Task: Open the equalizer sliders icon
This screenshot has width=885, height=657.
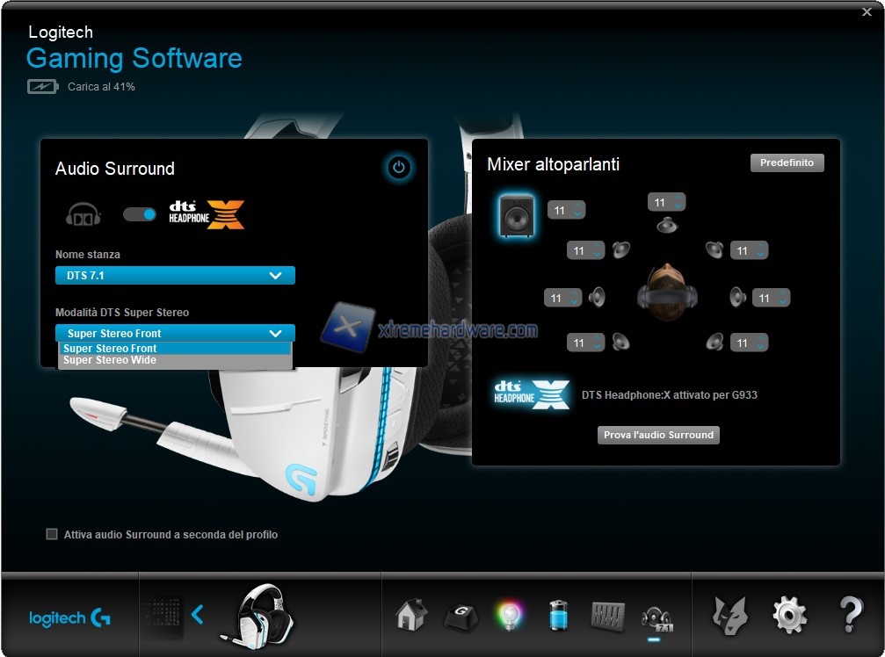Action: point(607,615)
